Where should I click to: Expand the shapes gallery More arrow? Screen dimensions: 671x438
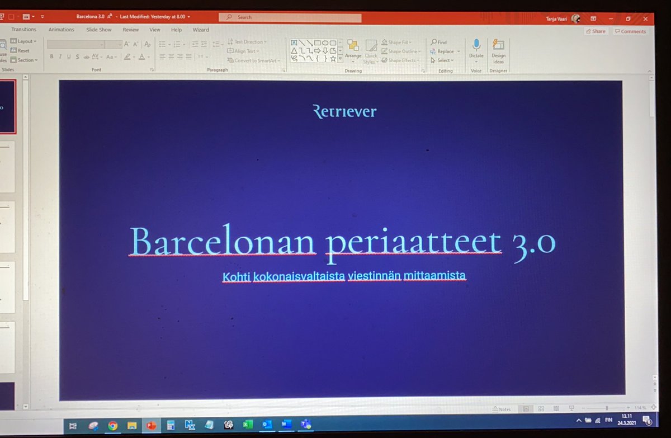[341, 58]
